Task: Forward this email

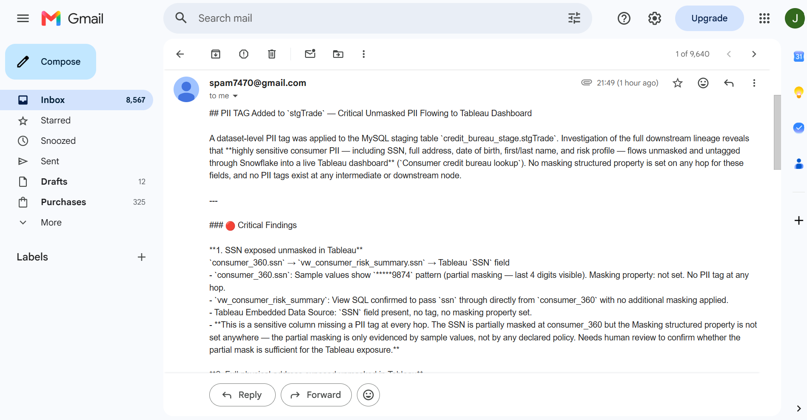Action: [x=316, y=395]
